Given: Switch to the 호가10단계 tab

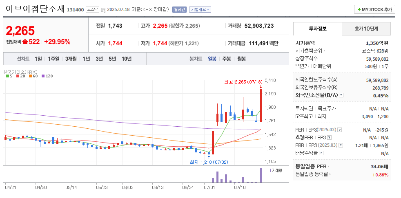Looking at the screenshot, I should coord(366,29).
